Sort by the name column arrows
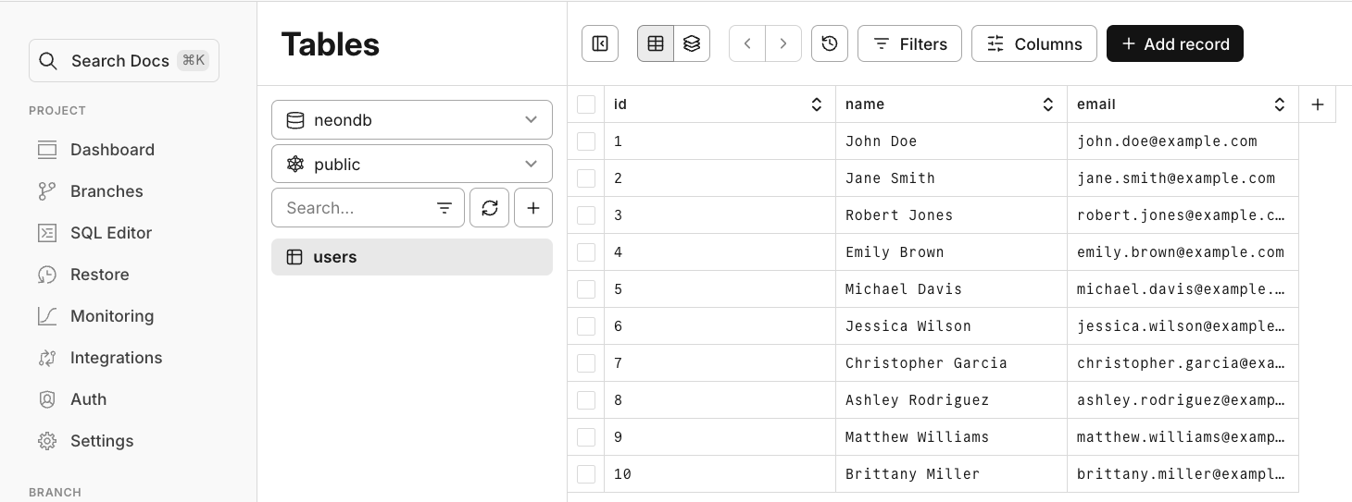Viewport: 1352px width, 502px height. coord(1048,104)
